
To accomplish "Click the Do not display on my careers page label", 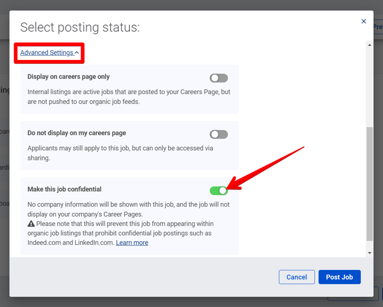I will coord(77,133).
